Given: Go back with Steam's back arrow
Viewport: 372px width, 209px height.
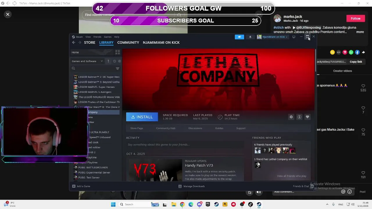Looking at the screenshot, I should coord(74,42).
